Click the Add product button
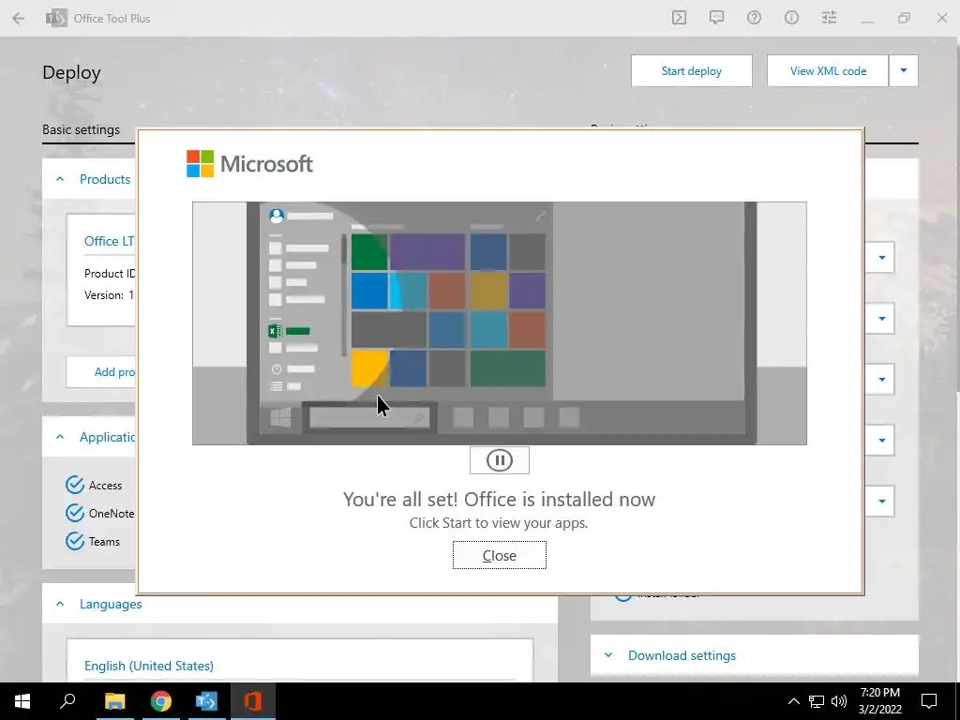This screenshot has width=960, height=720. pyautogui.click(x=101, y=371)
